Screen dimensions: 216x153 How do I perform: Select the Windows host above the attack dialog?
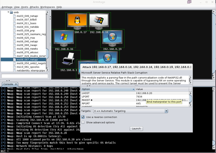tap(107, 58)
